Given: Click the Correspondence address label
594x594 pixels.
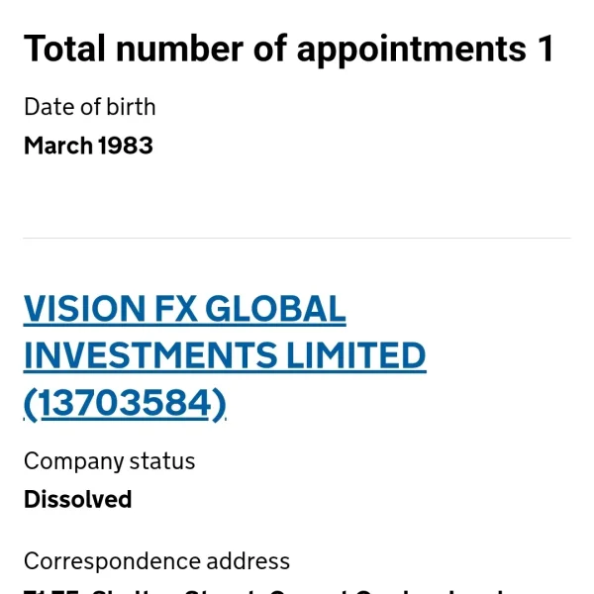Looking at the screenshot, I should click(x=156, y=561).
